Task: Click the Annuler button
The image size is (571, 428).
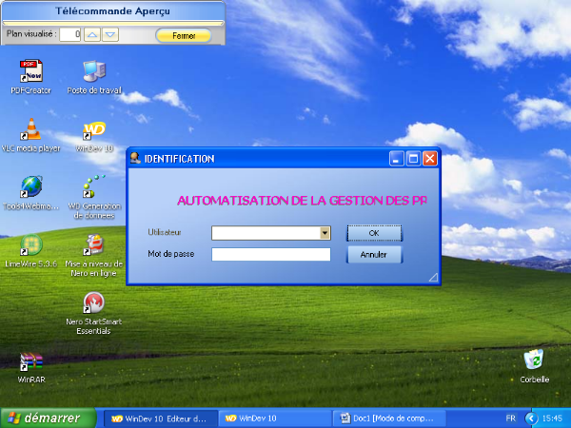Action: (374, 254)
